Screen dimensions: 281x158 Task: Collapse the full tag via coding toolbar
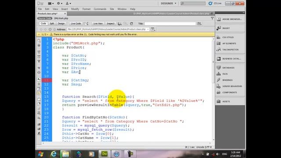coord(39,52)
